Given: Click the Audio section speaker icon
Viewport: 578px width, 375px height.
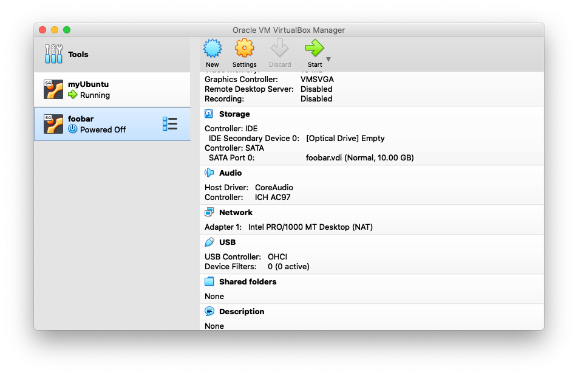Looking at the screenshot, I should (x=209, y=173).
